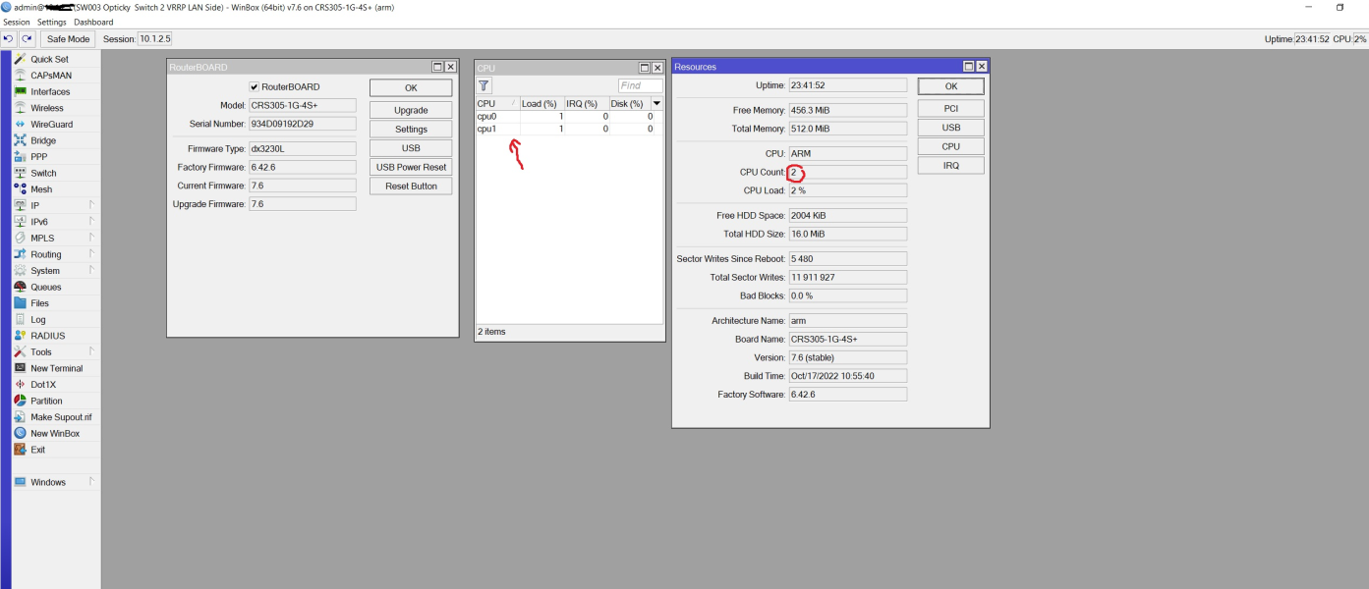Click the Find field in the CPU window
Screen dimensions: 1369x589
coord(640,85)
